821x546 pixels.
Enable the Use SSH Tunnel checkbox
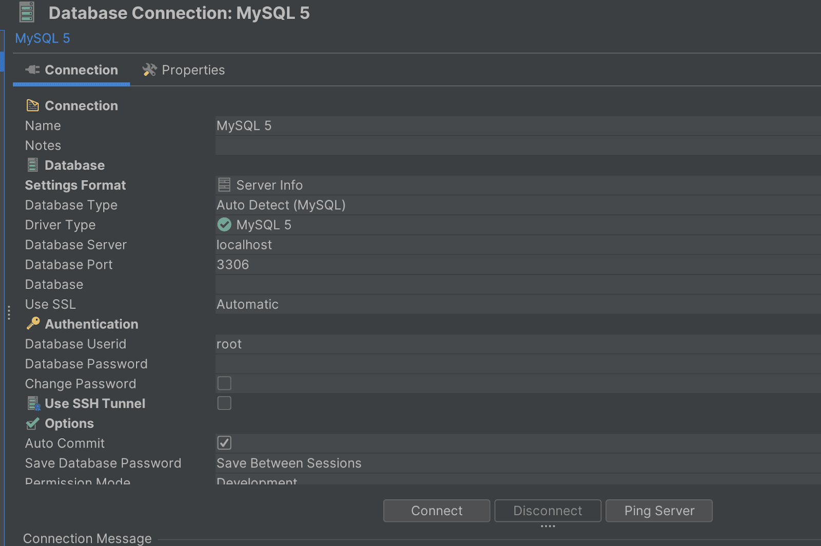[x=224, y=403]
